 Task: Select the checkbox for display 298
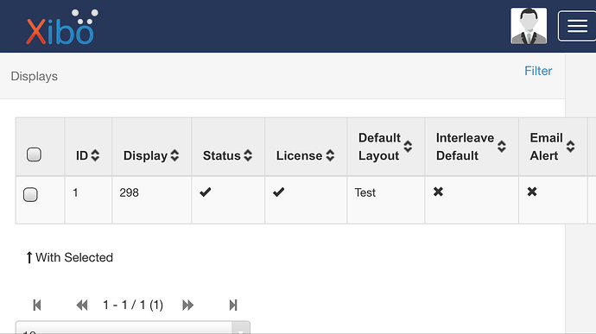click(30, 194)
